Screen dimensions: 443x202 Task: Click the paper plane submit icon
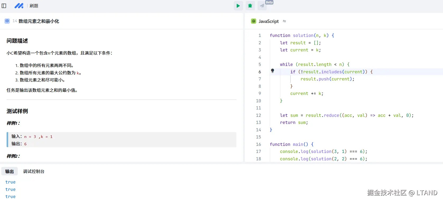click(262, 6)
